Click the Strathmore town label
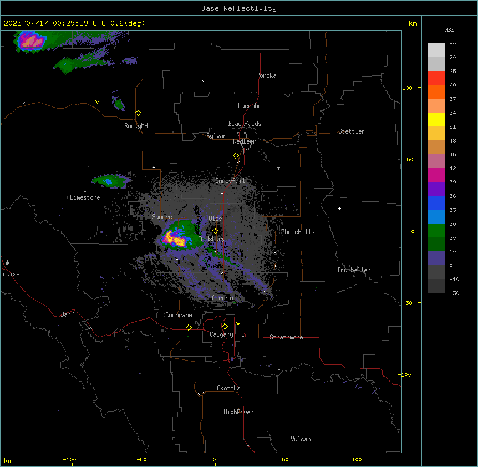The image size is (478, 467). click(286, 337)
